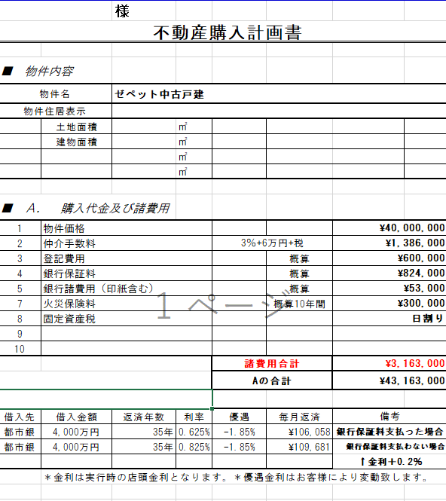Image resolution: width=446 pixels, height=501 pixels.
Task: Click the 優遇 column header
Action: point(240,417)
